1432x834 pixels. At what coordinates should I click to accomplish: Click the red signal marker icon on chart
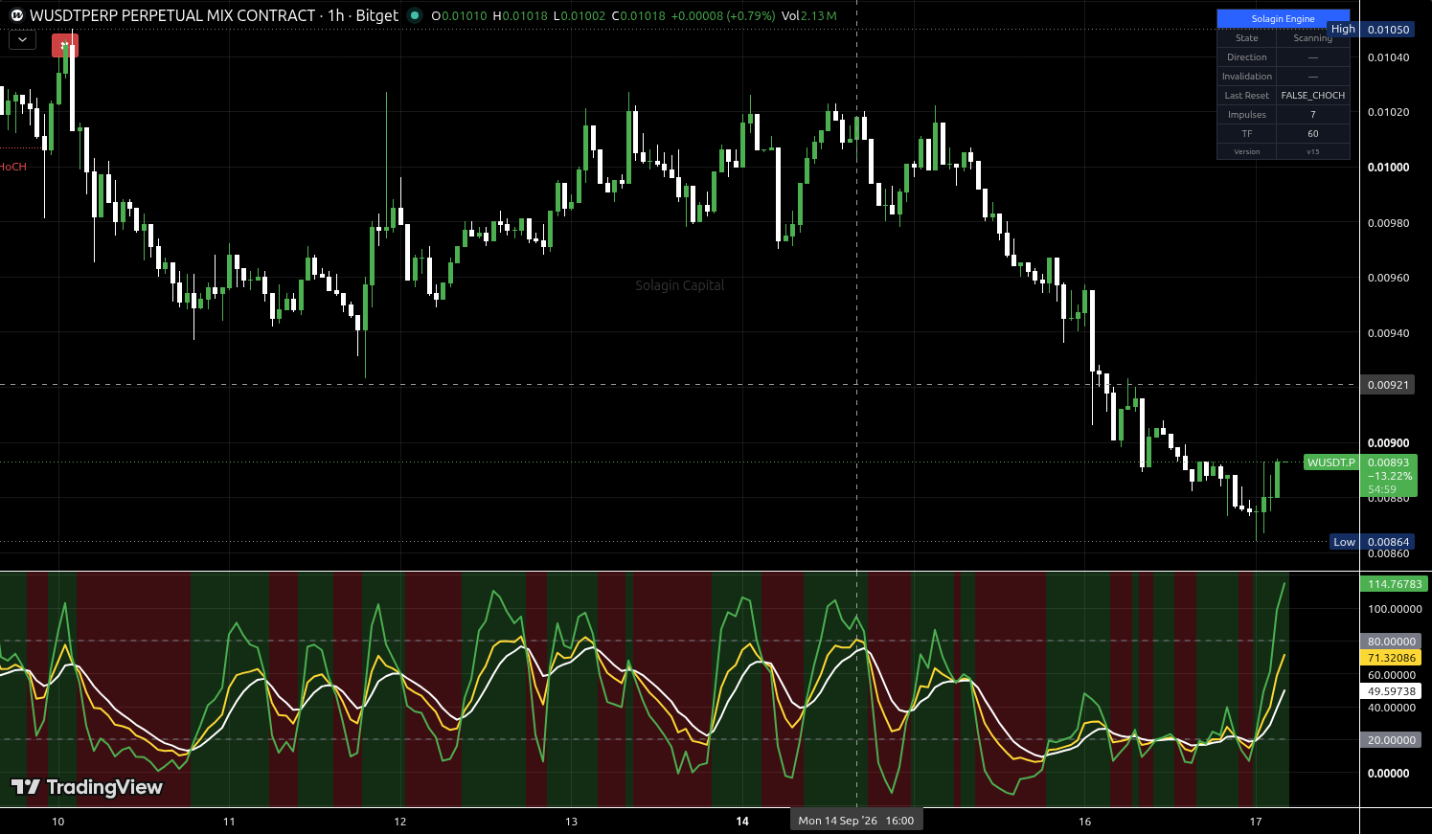[x=65, y=45]
